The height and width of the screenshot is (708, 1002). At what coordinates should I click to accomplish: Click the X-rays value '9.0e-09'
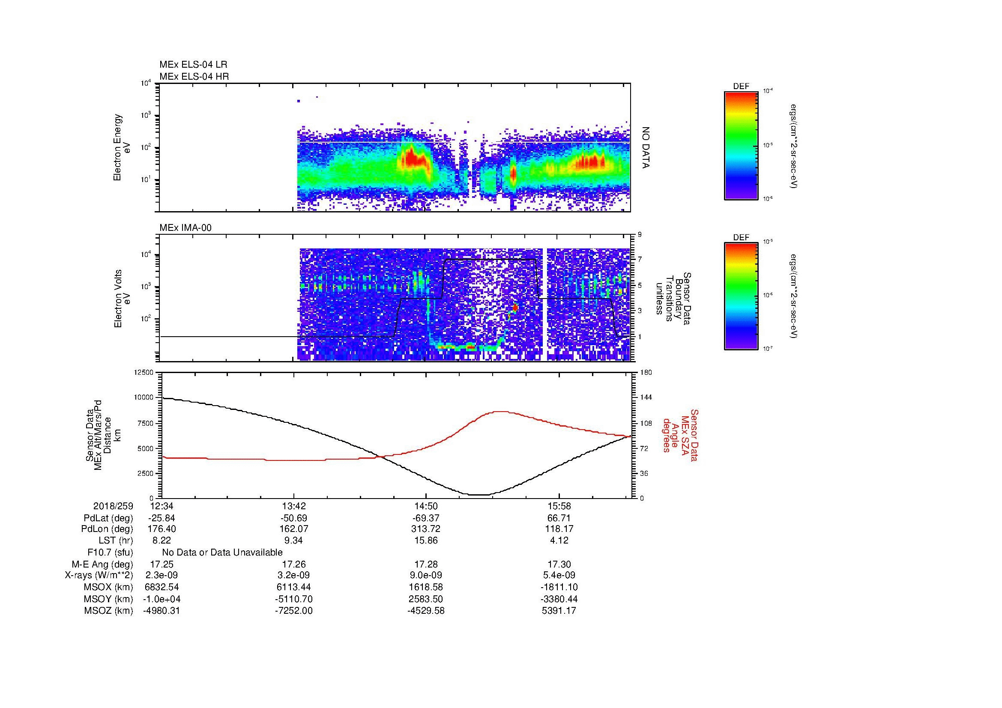point(426,575)
